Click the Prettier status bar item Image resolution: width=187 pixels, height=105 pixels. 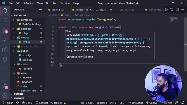166,103
